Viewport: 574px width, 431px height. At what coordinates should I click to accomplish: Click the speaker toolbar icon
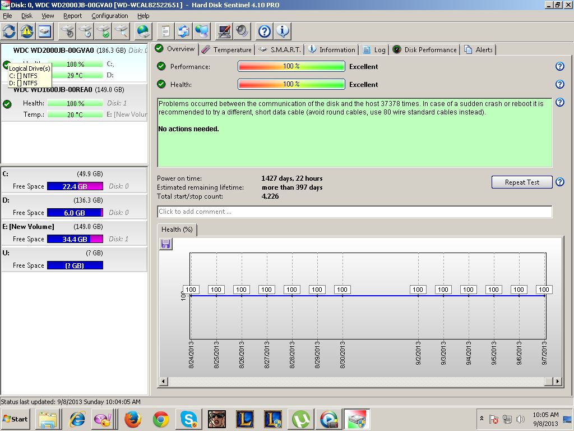click(x=242, y=31)
